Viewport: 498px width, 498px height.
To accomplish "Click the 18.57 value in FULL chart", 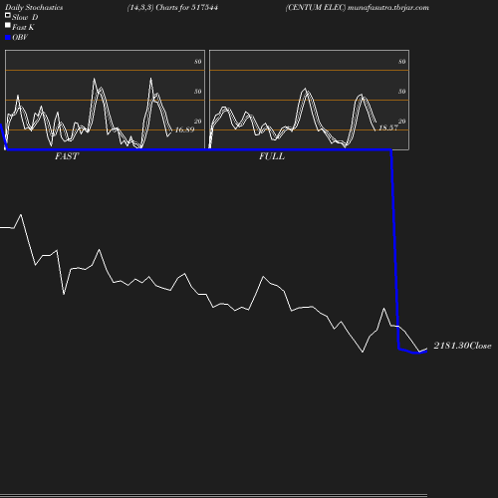I will [388, 127].
